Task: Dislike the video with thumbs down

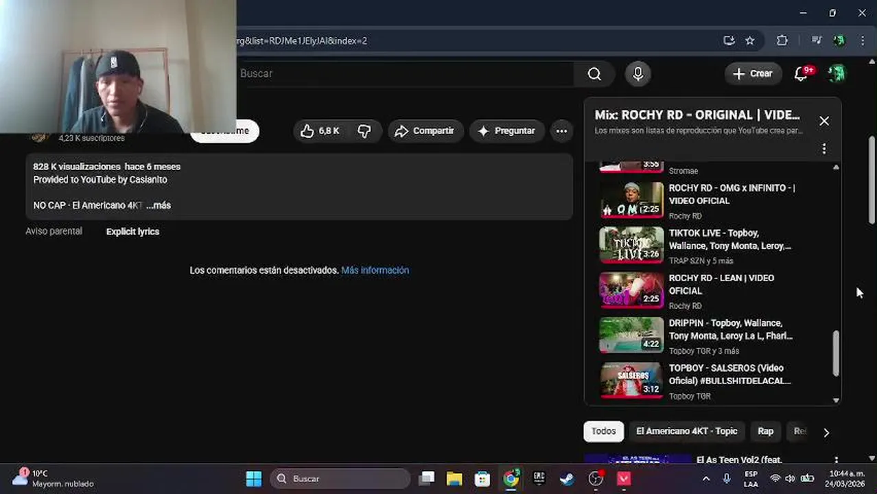Action: (x=365, y=130)
